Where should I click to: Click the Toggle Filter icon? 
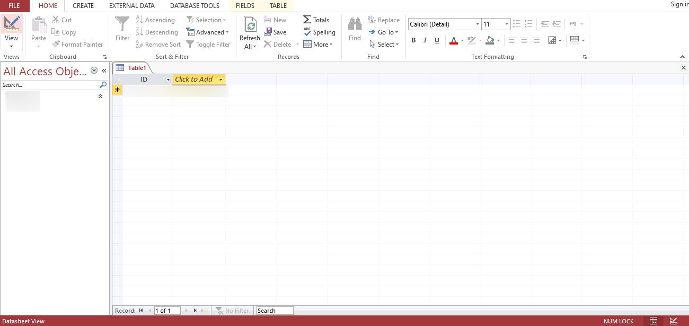pyautogui.click(x=190, y=44)
